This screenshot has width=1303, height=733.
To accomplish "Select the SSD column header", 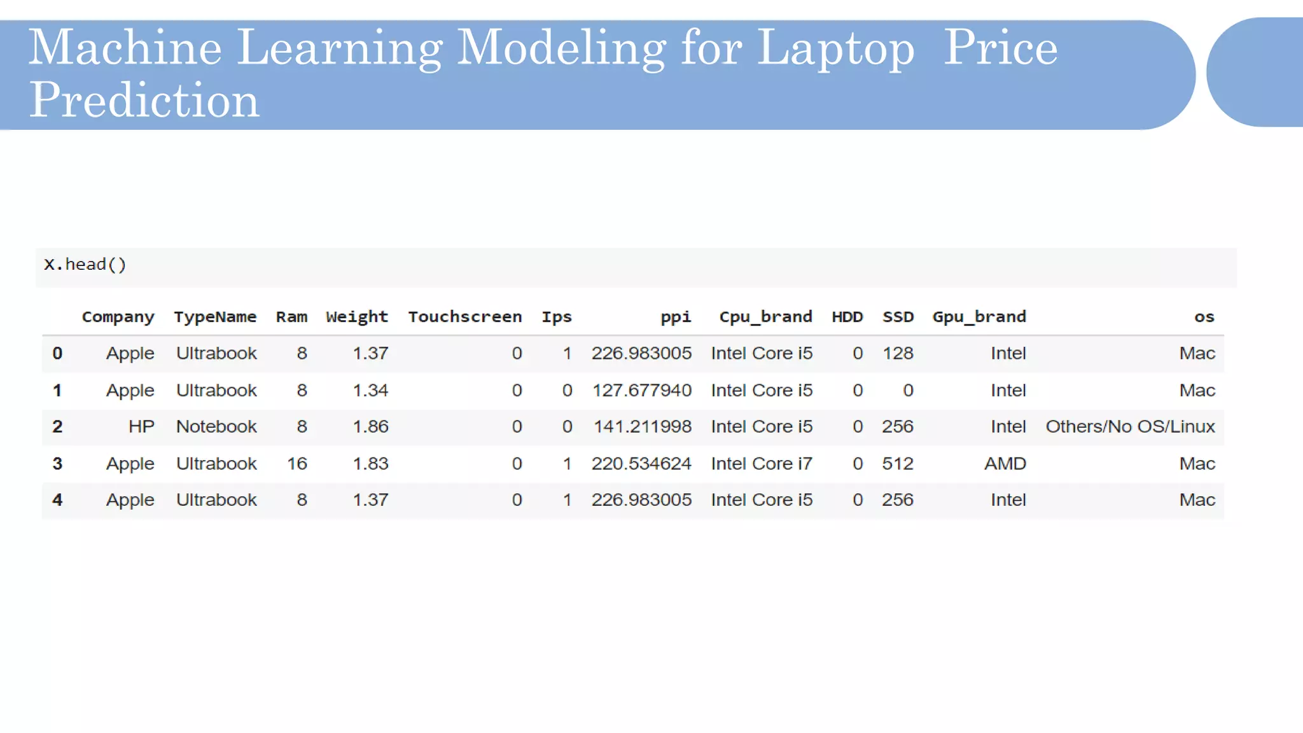I will click(898, 317).
